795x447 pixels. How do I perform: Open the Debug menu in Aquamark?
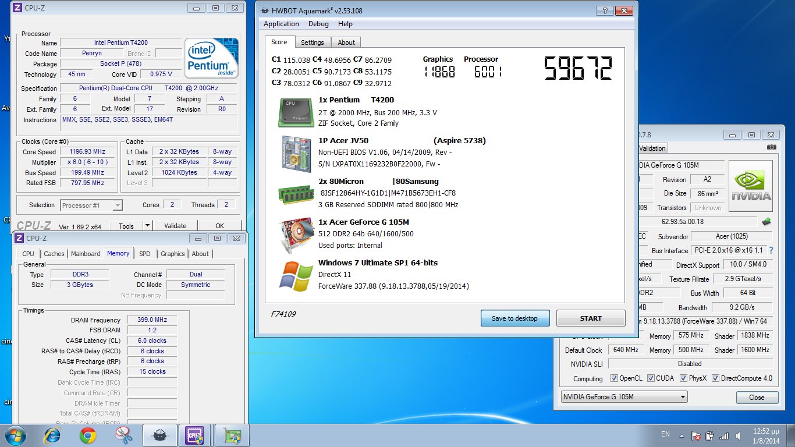click(x=318, y=24)
